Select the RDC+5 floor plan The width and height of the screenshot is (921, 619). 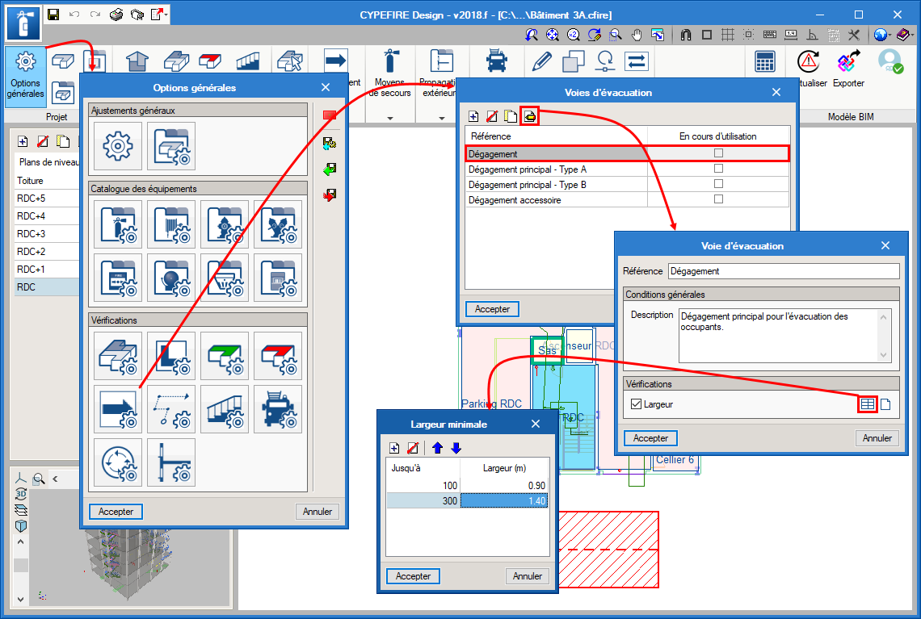pyautogui.click(x=47, y=199)
